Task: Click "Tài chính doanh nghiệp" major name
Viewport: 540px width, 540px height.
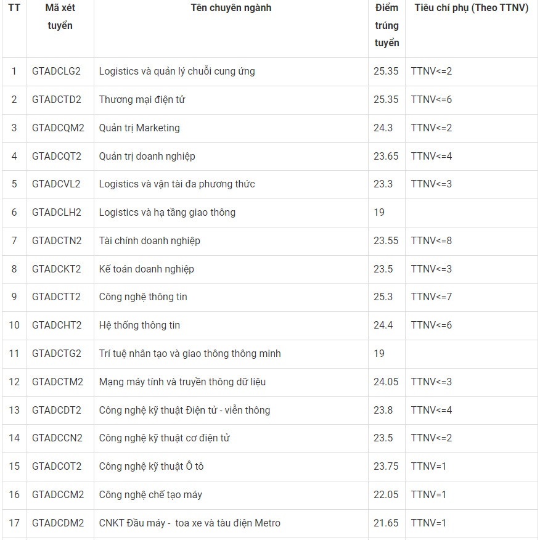Action: point(149,241)
